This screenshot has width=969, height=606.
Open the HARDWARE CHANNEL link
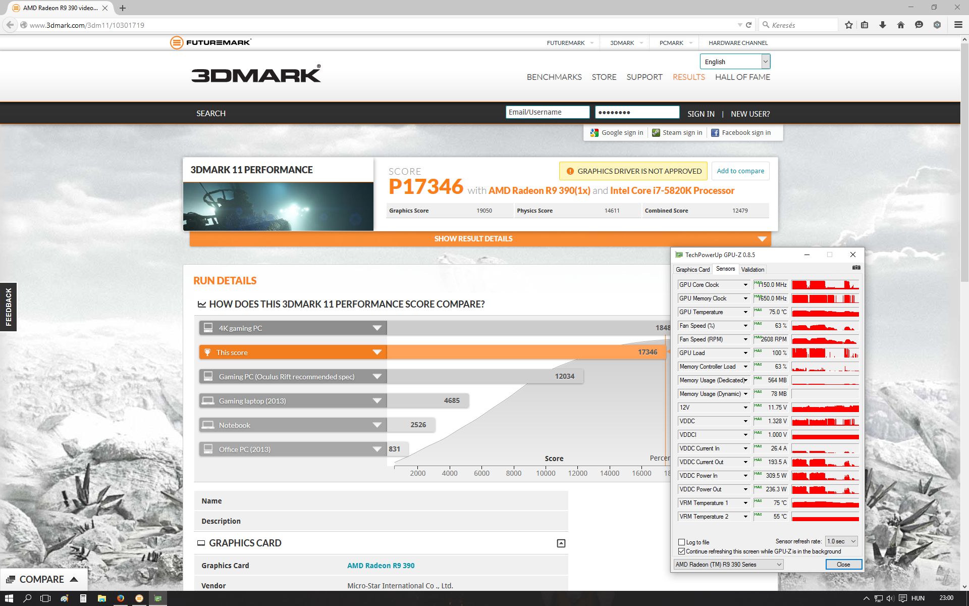(x=738, y=43)
